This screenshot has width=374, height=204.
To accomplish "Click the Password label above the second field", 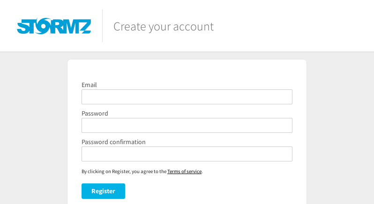I will coord(95,114).
